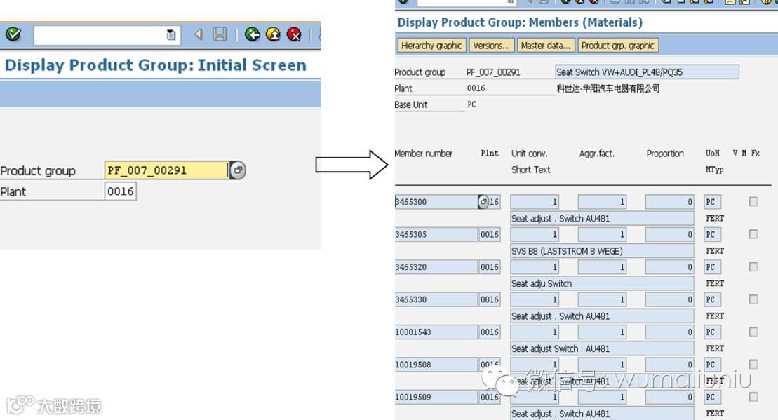Click the Proportion column header
This screenshot has height=420, width=778.
click(x=665, y=154)
